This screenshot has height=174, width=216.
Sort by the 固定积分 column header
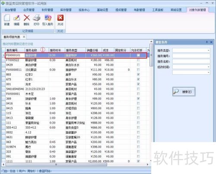[122, 50]
